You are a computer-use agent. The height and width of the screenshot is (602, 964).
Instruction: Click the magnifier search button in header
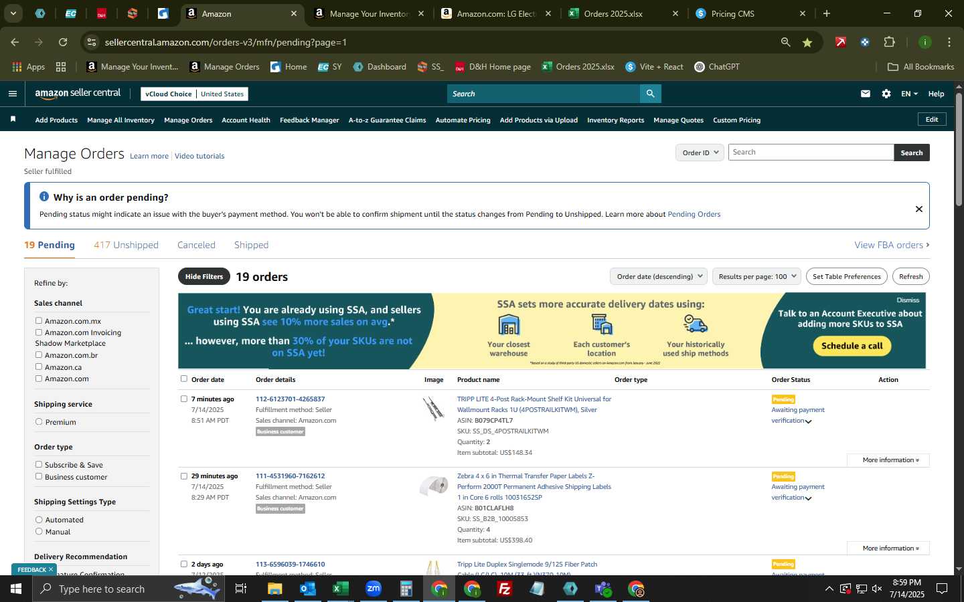click(x=650, y=94)
